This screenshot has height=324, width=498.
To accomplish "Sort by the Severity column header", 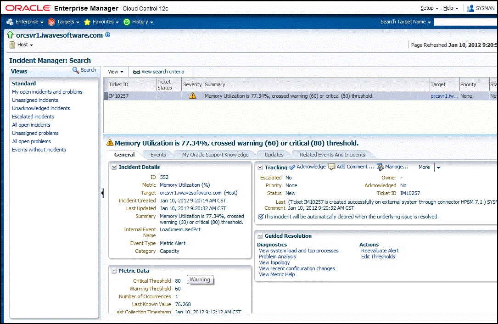I will [192, 84].
